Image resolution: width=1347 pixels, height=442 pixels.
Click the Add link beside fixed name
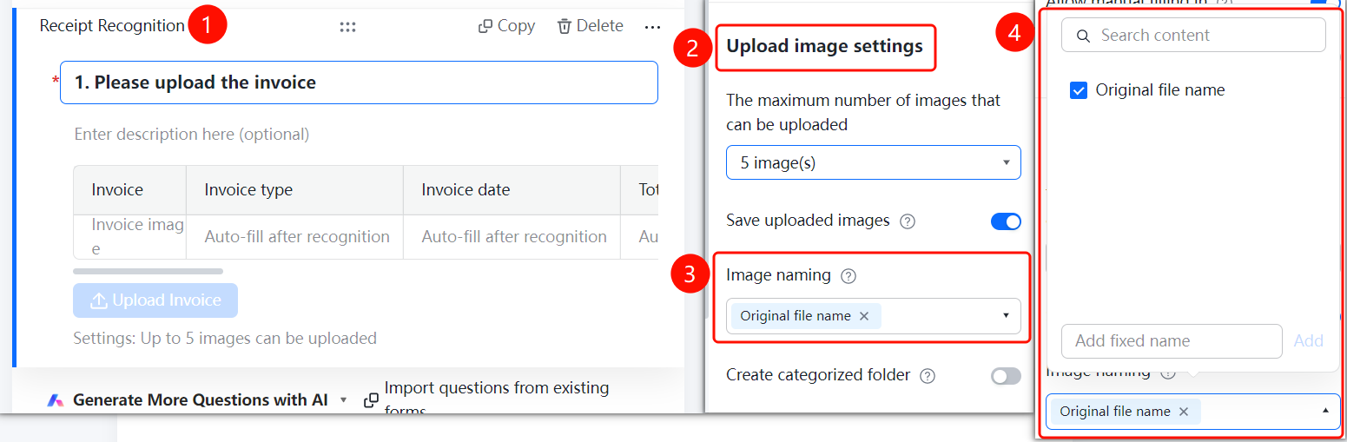[x=1308, y=341]
